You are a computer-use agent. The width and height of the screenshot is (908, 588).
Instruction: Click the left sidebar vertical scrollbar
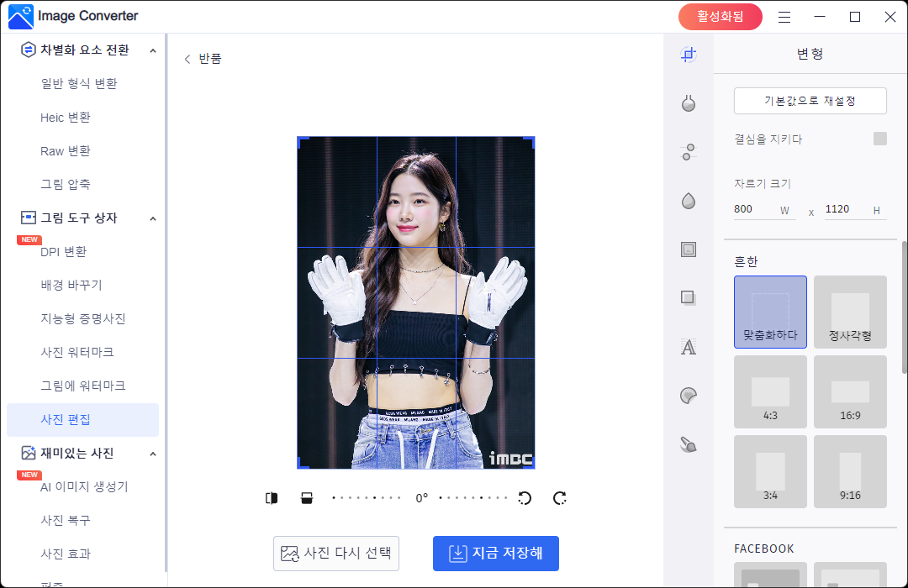tap(166, 303)
